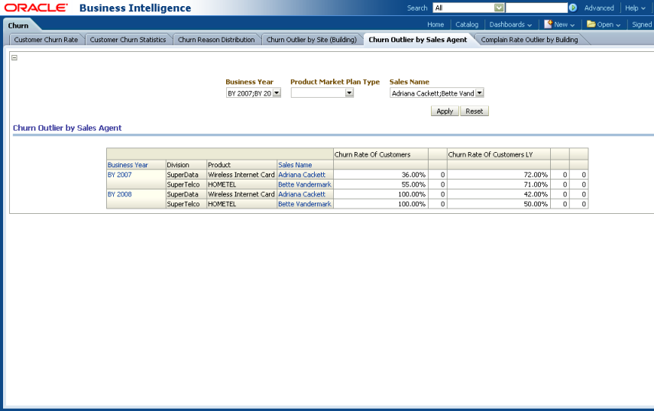The width and height of the screenshot is (654, 411).
Task: Click the 42.00% churn rate LY cell
Action: pos(498,195)
